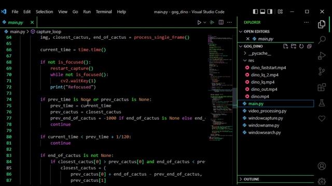Open the Testing flask view
Viewport: 332px width, 186px height.
click(322, 103)
